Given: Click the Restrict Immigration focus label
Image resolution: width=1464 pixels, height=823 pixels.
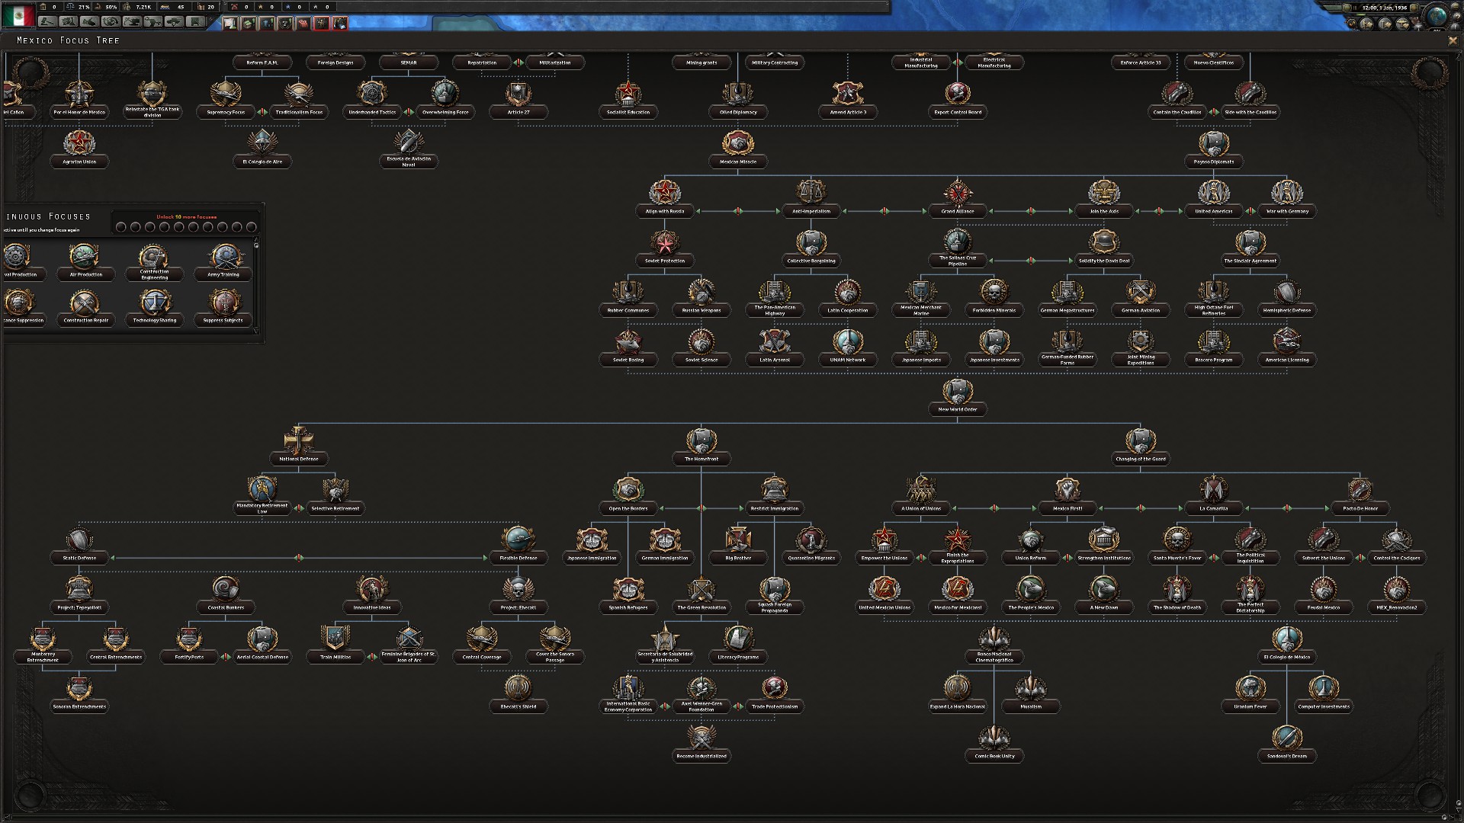Looking at the screenshot, I should [775, 508].
